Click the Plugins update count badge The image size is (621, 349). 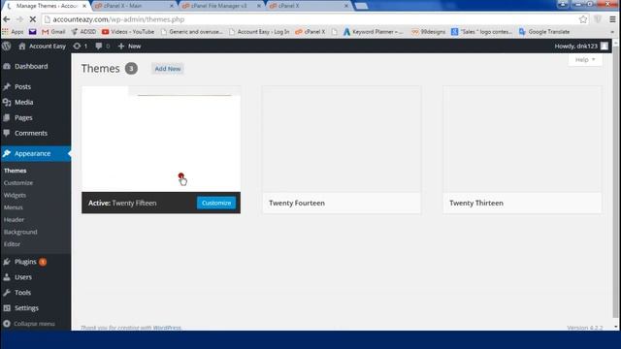click(x=43, y=262)
